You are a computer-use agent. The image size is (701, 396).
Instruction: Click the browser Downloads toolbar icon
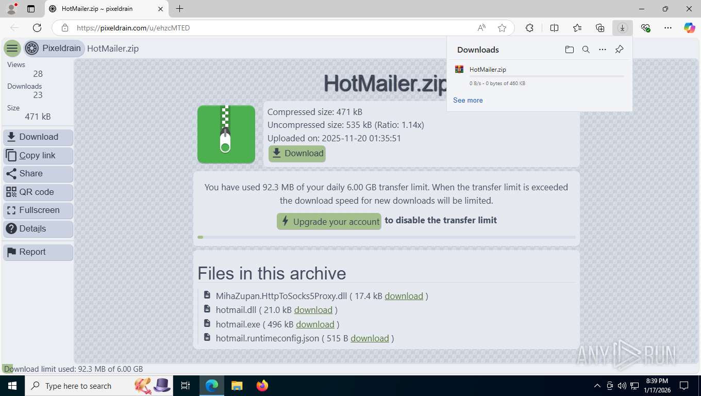pyautogui.click(x=622, y=28)
